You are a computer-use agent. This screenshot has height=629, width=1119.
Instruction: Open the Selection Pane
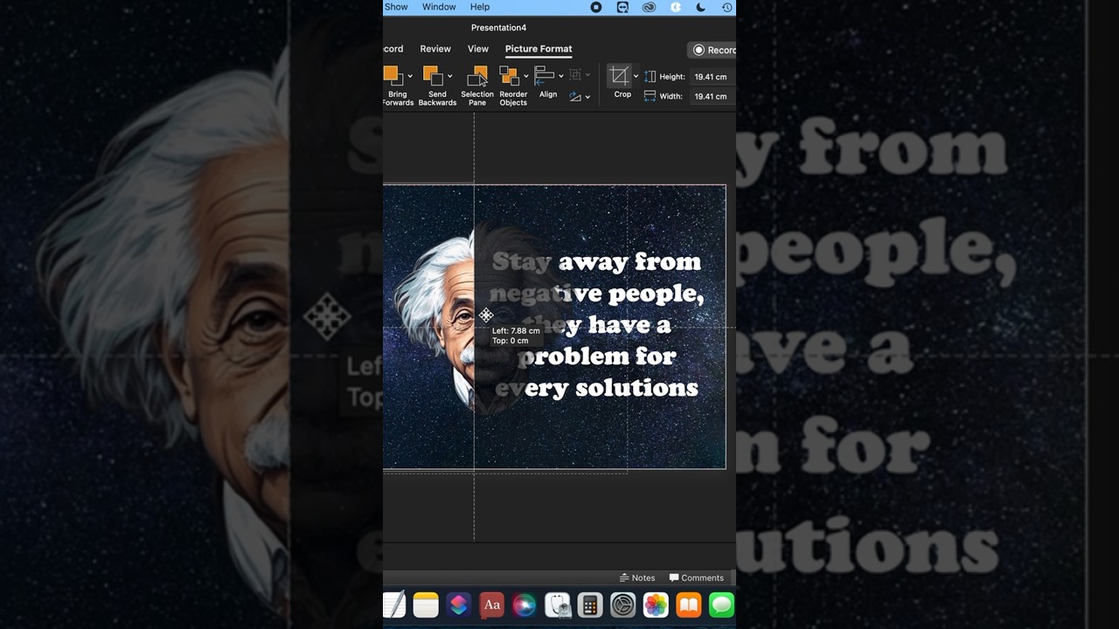(x=477, y=86)
